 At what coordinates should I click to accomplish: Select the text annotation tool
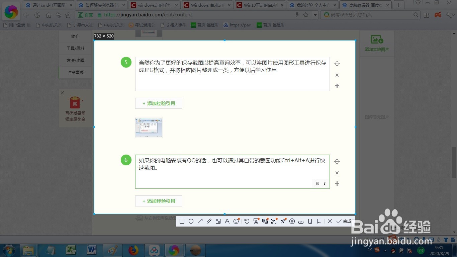point(227,221)
